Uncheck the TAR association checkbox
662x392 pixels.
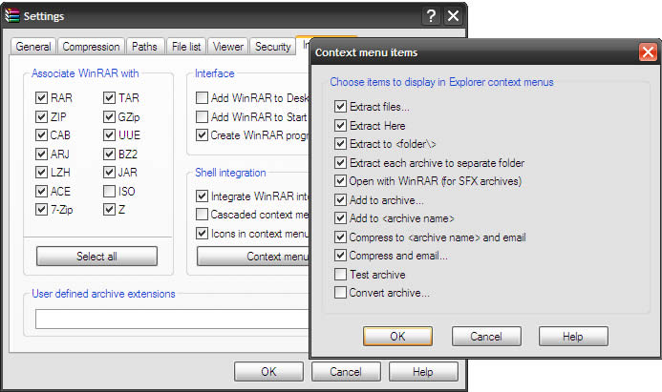click(109, 98)
